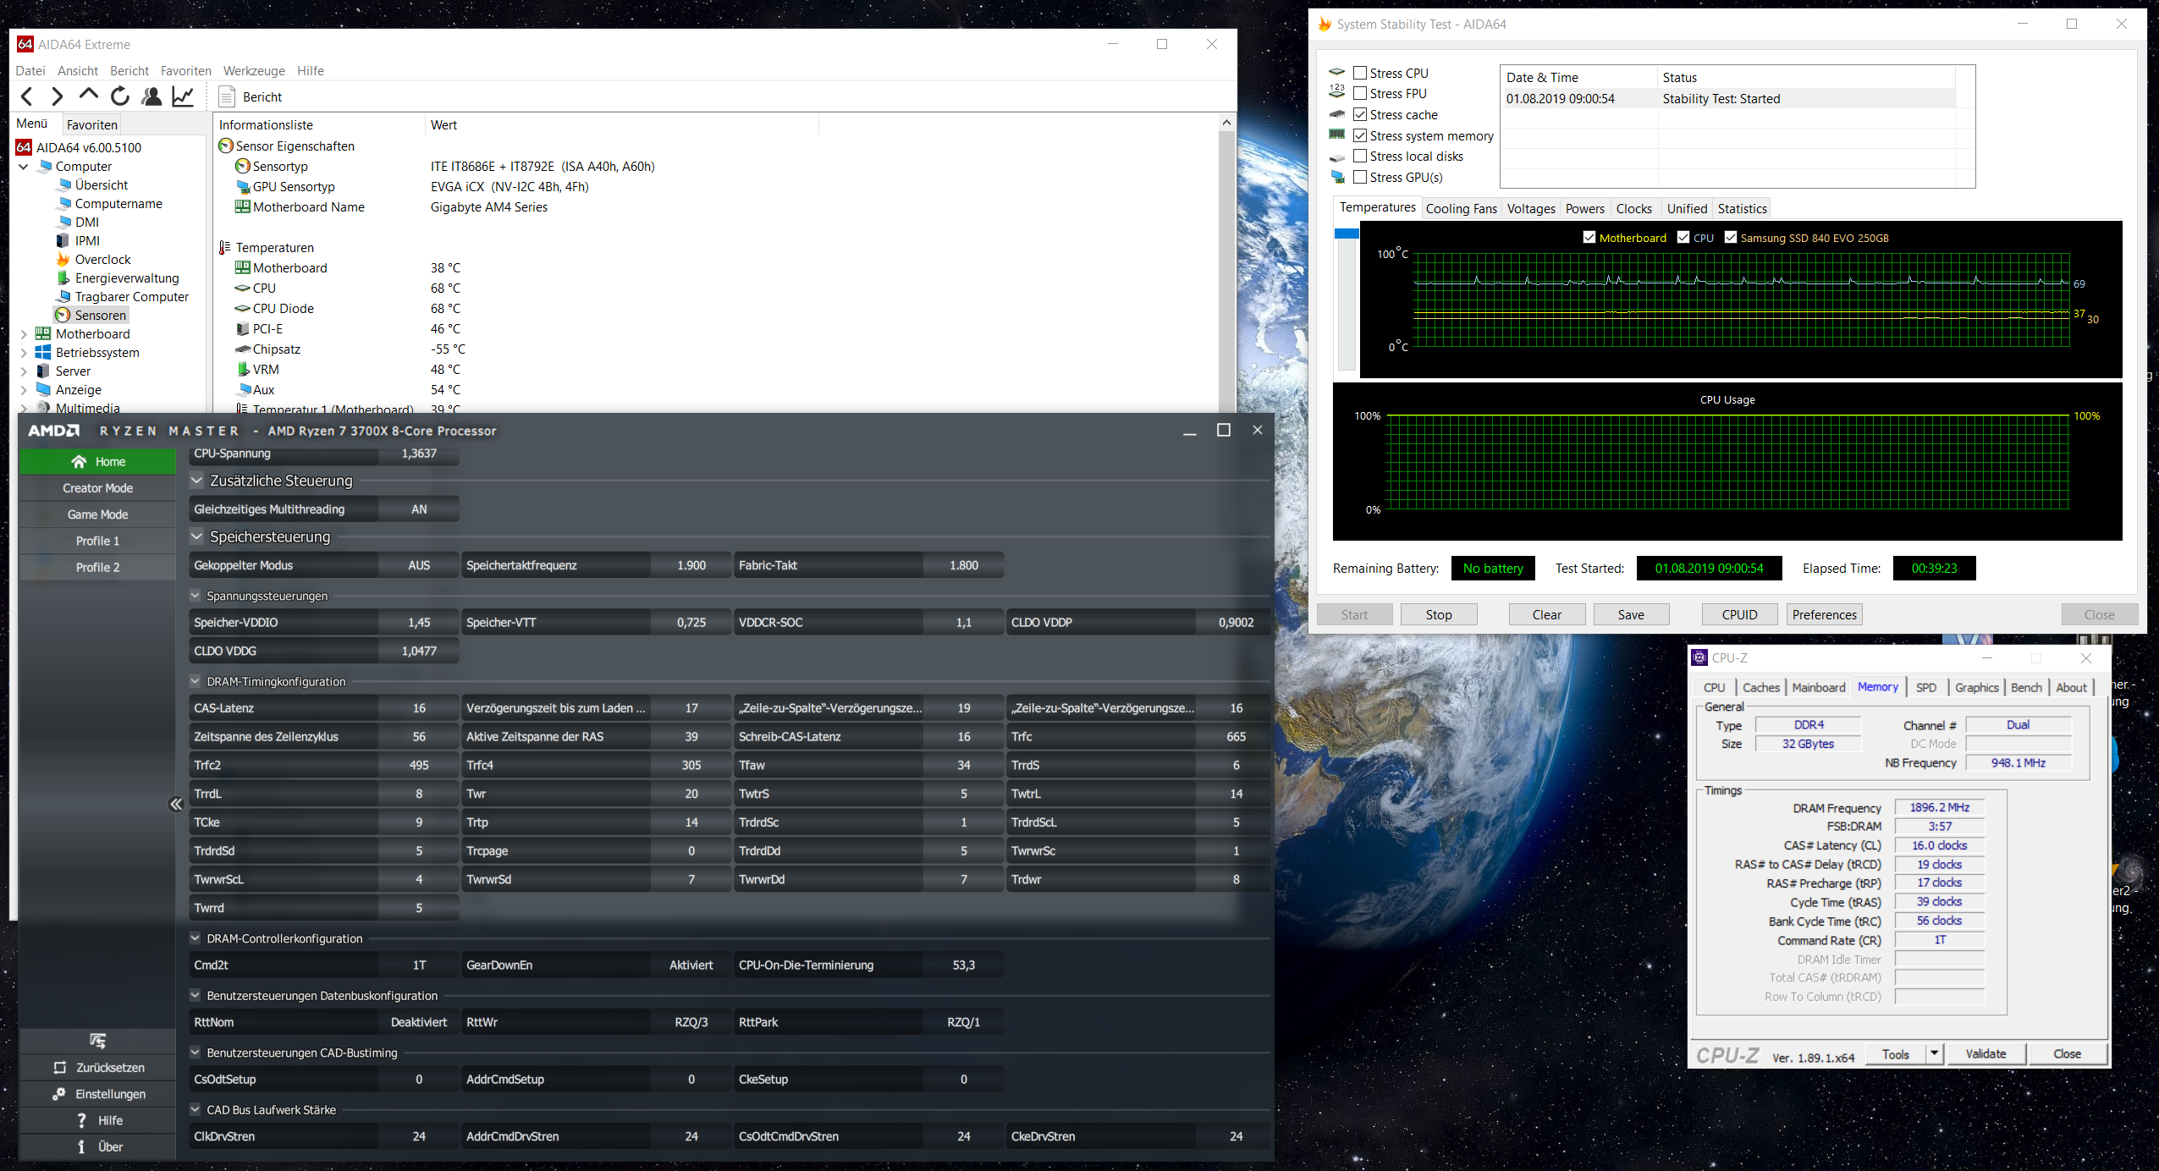Click Zurücksetzen reset icon in Ryzen Master

[60, 1068]
